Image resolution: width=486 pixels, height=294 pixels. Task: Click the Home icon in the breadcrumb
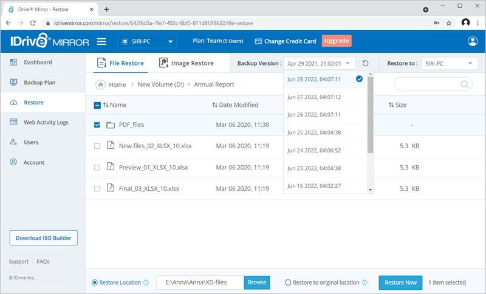coord(101,84)
